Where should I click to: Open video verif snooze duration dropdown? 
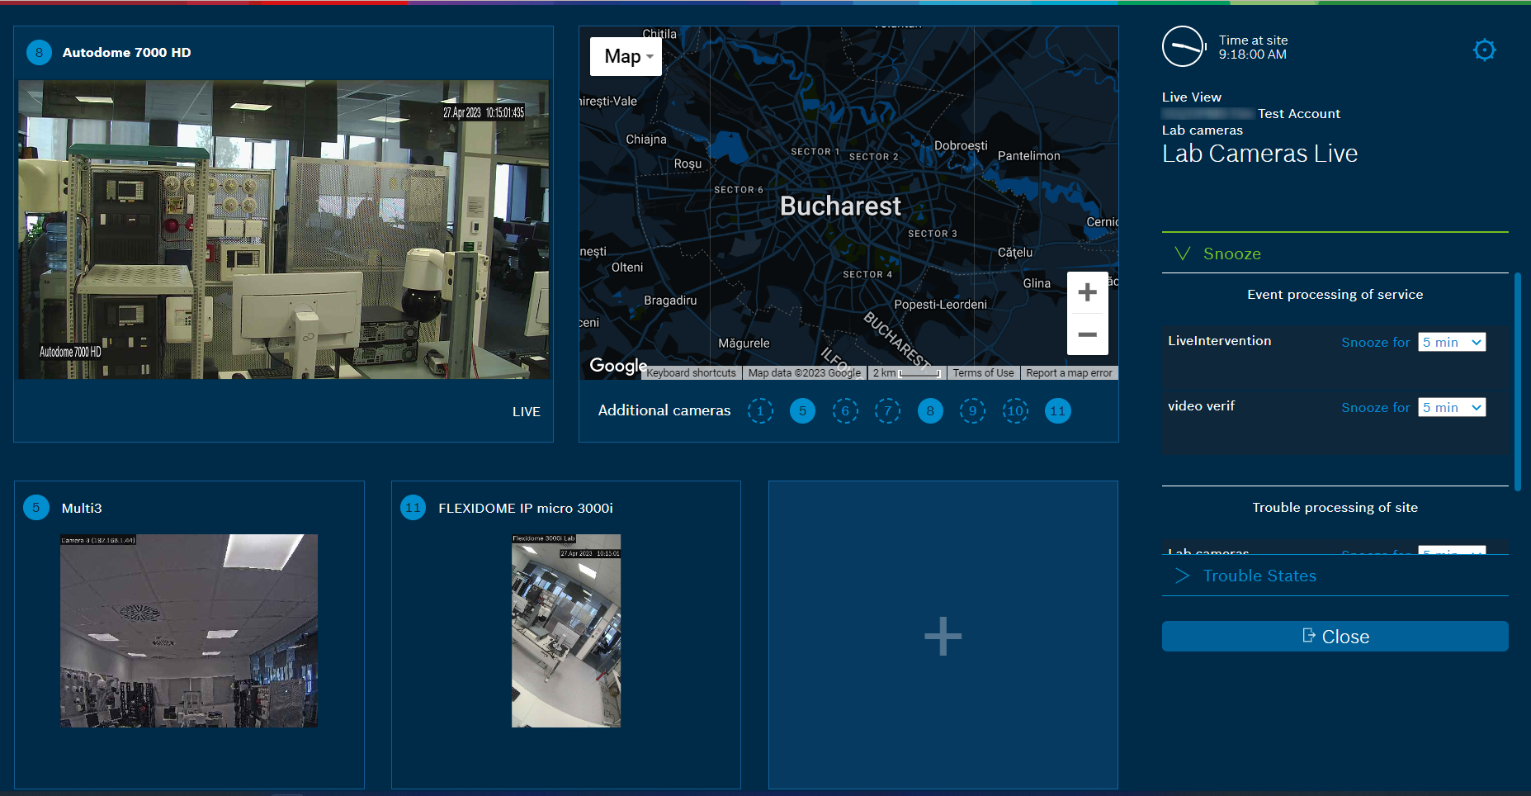pyautogui.click(x=1452, y=407)
